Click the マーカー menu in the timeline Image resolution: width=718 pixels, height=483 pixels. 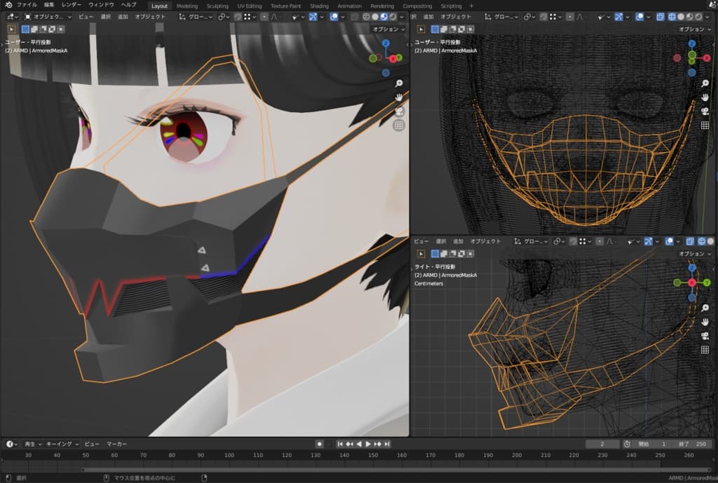coord(116,444)
